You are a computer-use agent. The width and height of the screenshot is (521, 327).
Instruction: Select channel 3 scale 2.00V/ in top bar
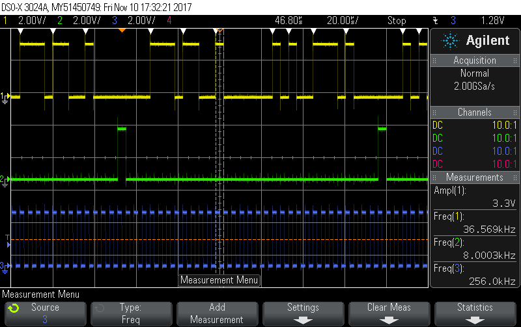click(x=141, y=21)
